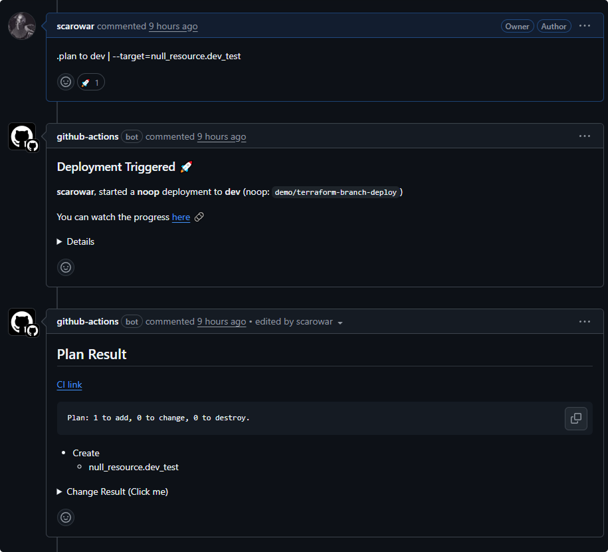Open emoji reaction picker on scarowar's comment
Screen dimensions: 608x552
(66, 82)
